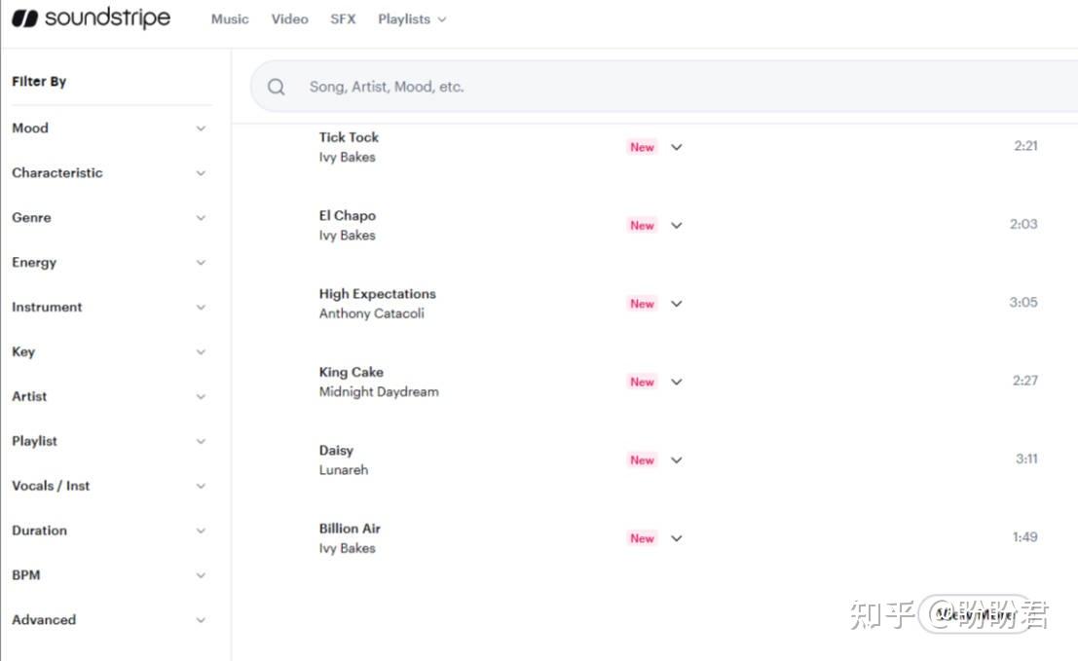Image resolution: width=1078 pixels, height=661 pixels.
Task: Expand the Genre filter
Action: [x=109, y=218]
